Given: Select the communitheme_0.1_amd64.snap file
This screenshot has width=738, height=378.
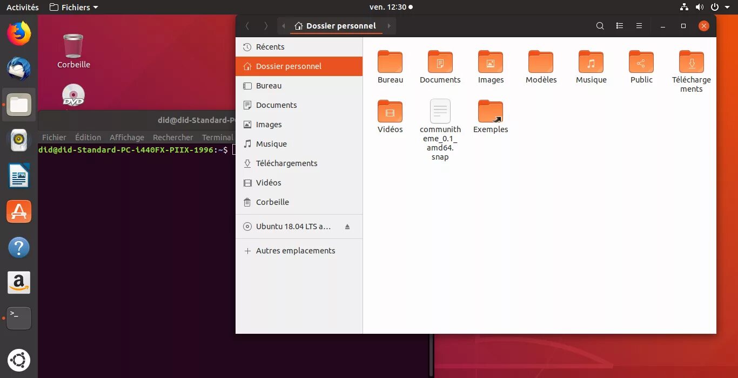Looking at the screenshot, I should 440,111.
